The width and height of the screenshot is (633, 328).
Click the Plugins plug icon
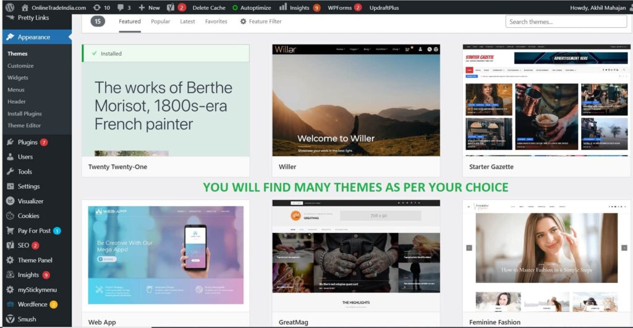tap(10, 142)
